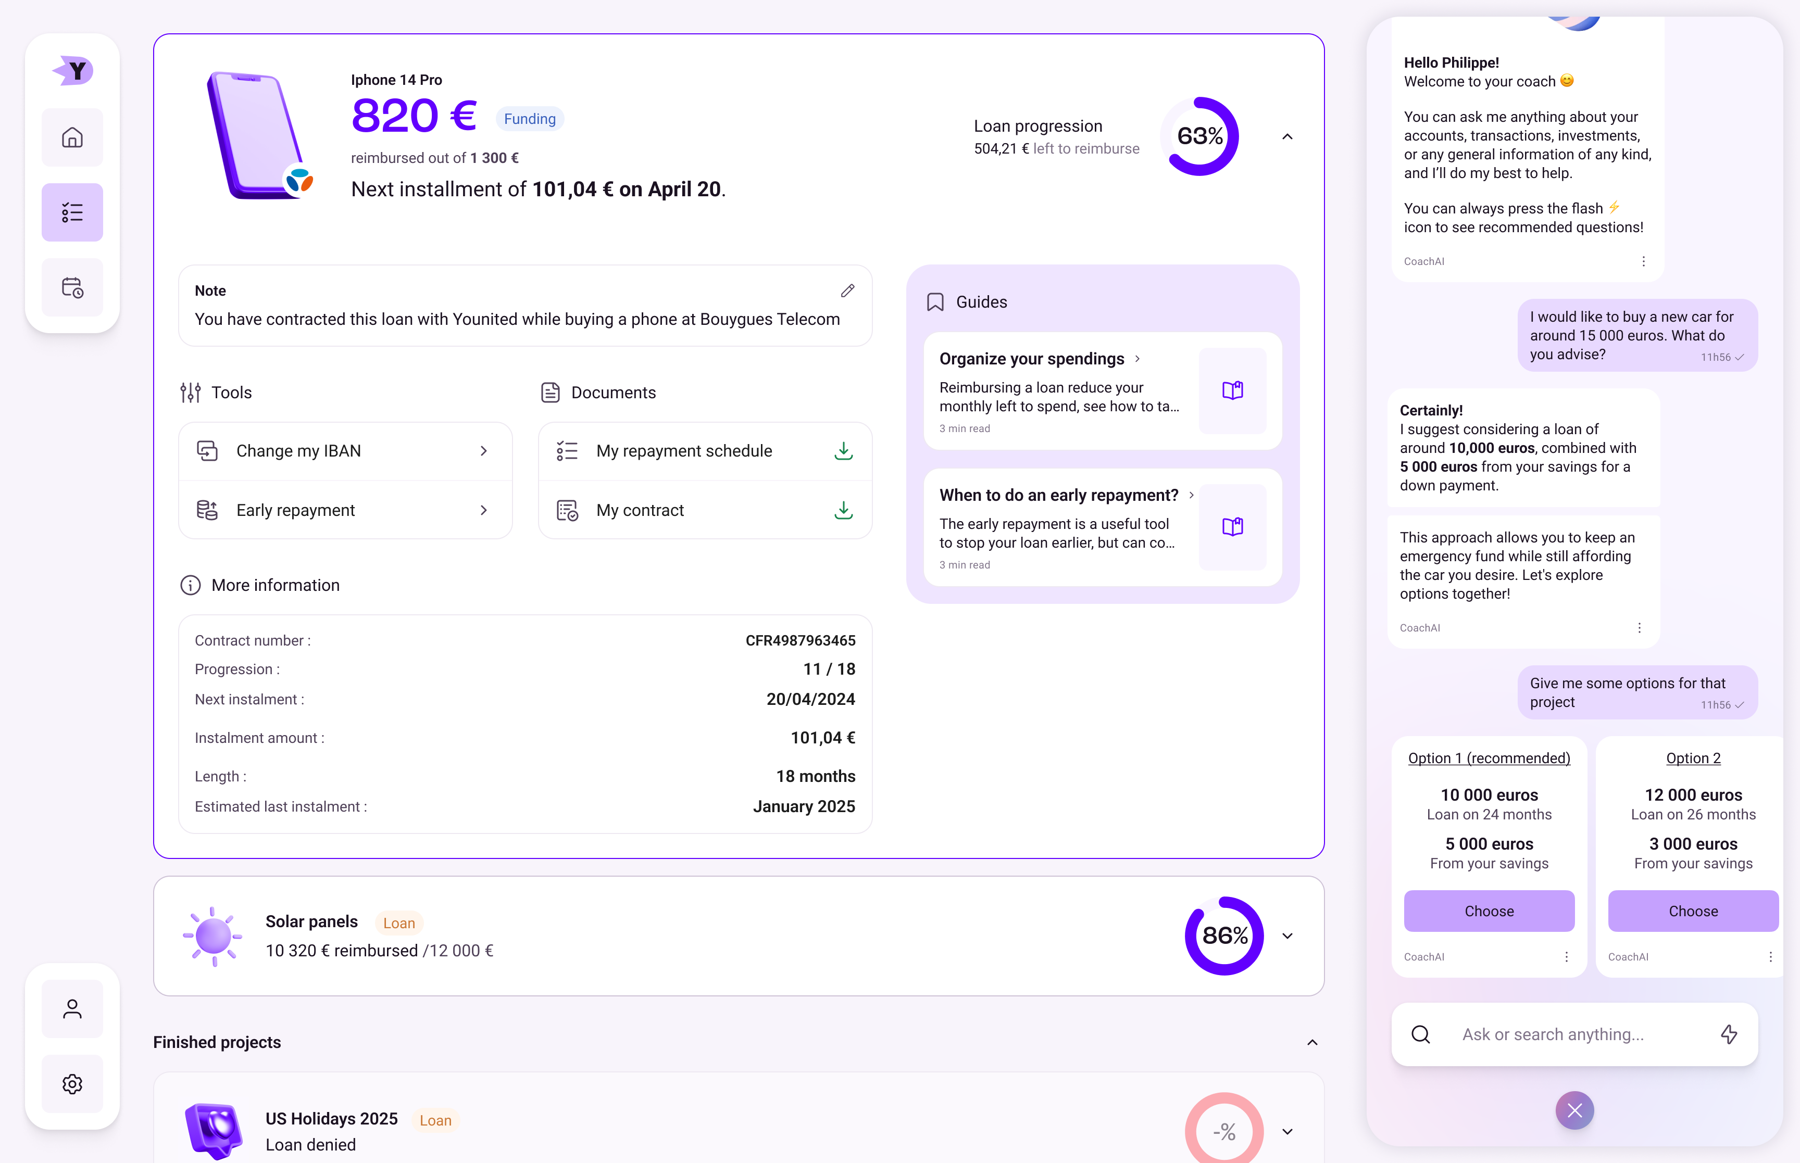Click the Guides bookmark icon
This screenshot has width=1800, height=1163.
935,302
